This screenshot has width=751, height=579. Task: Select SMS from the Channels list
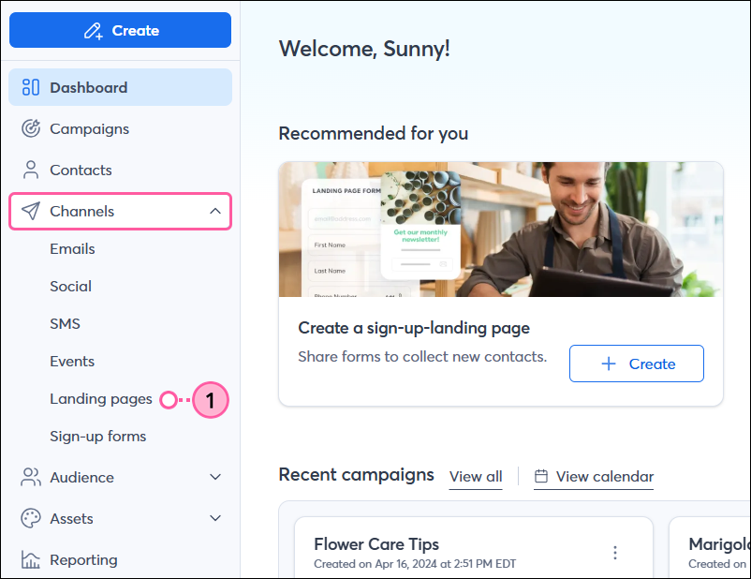pyautogui.click(x=65, y=323)
